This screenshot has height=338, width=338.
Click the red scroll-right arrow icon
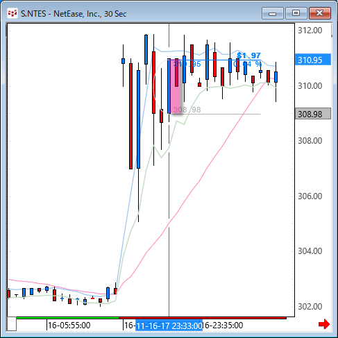324,324
